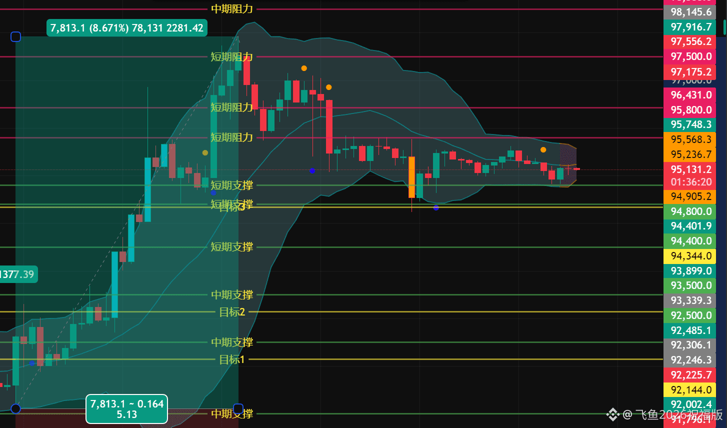The image size is (727, 428).
Task: Select the 94,400.0 price label
Action: click(x=690, y=241)
